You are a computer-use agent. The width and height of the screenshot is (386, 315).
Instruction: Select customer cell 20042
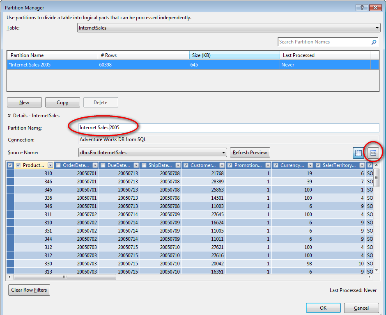(x=204, y=264)
